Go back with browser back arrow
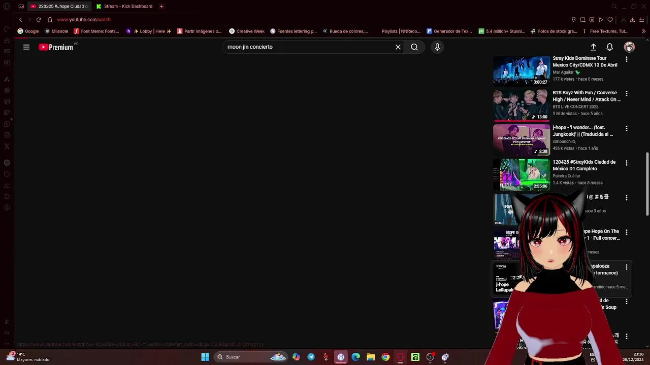 [x=20, y=19]
